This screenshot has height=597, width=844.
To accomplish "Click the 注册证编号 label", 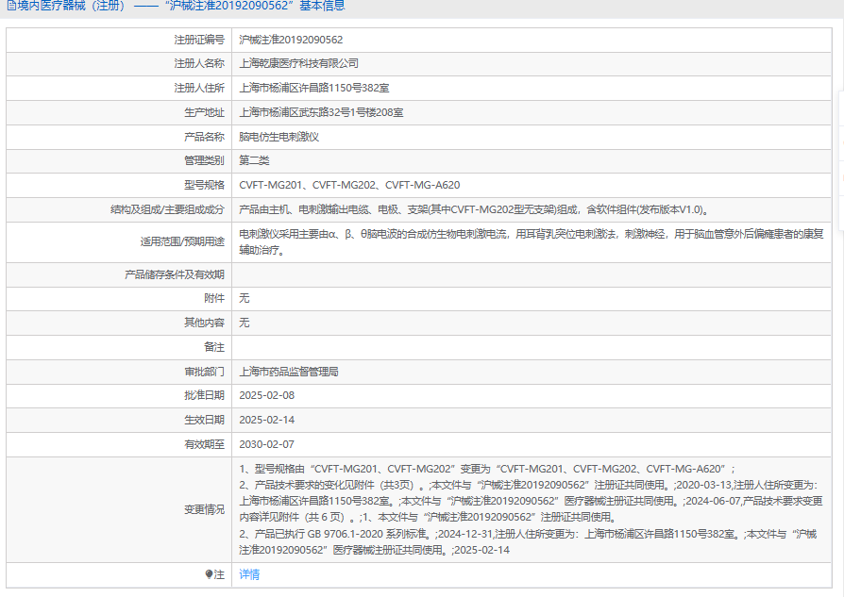I will [199, 40].
